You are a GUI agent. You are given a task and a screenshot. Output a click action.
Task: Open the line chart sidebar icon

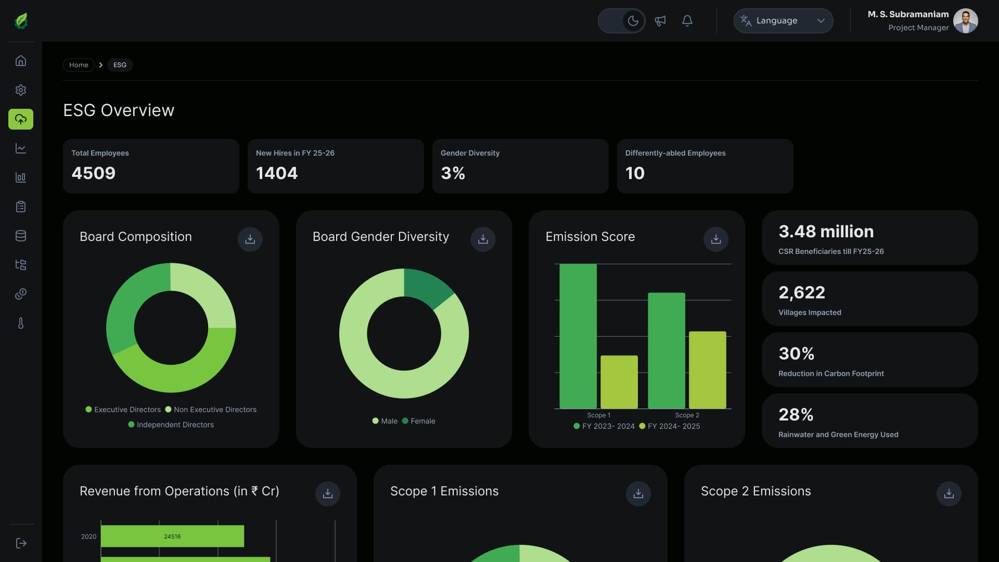[21, 148]
